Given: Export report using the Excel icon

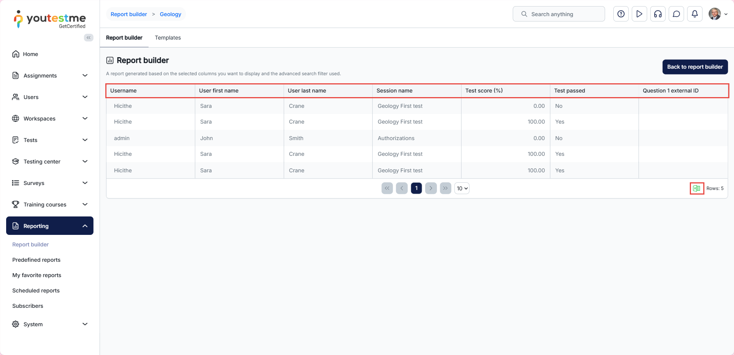Looking at the screenshot, I should point(696,188).
